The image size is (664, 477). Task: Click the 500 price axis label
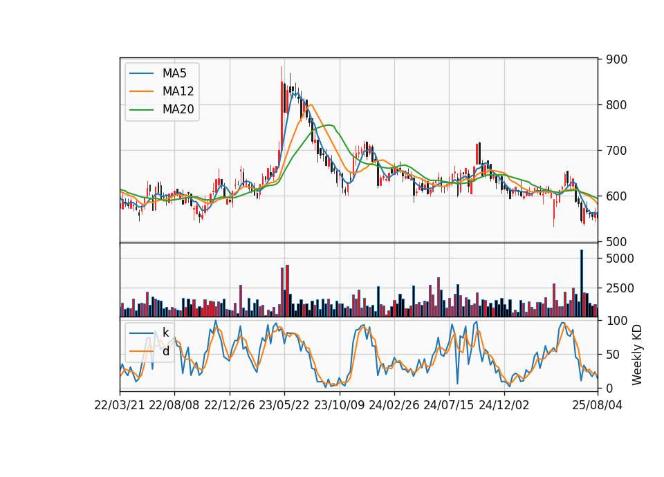616,242
